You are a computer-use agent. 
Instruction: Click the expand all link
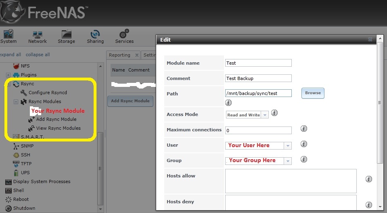point(10,55)
